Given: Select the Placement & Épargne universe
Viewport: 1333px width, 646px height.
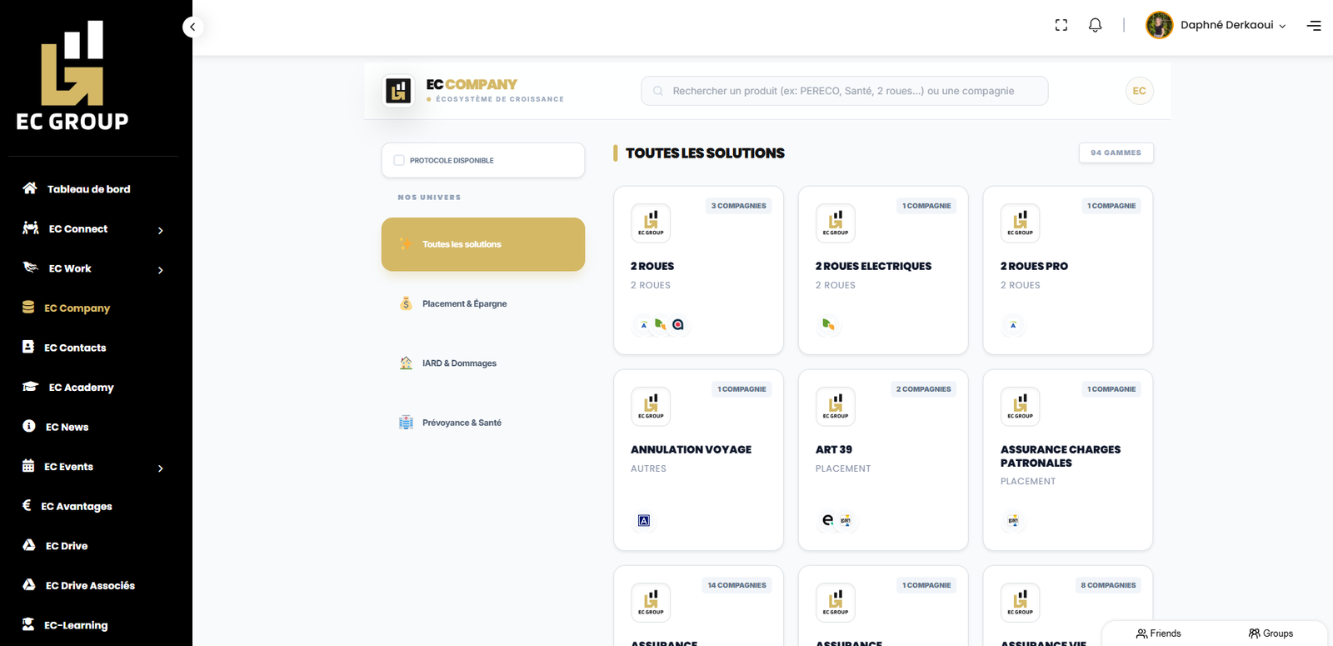Looking at the screenshot, I should 464,304.
